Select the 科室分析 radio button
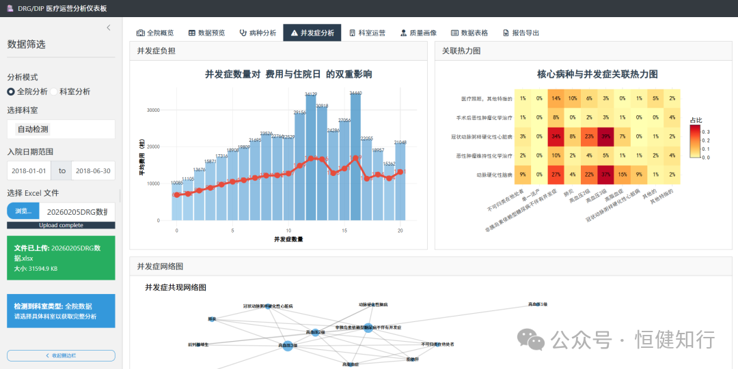 [54, 91]
